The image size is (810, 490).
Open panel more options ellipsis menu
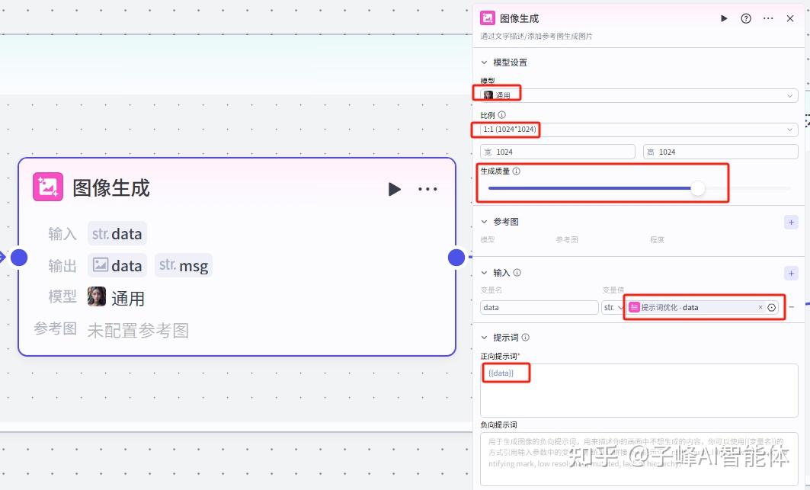768,18
